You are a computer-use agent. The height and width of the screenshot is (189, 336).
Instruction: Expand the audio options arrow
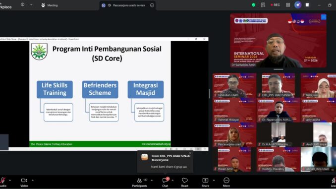pos(10,181)
